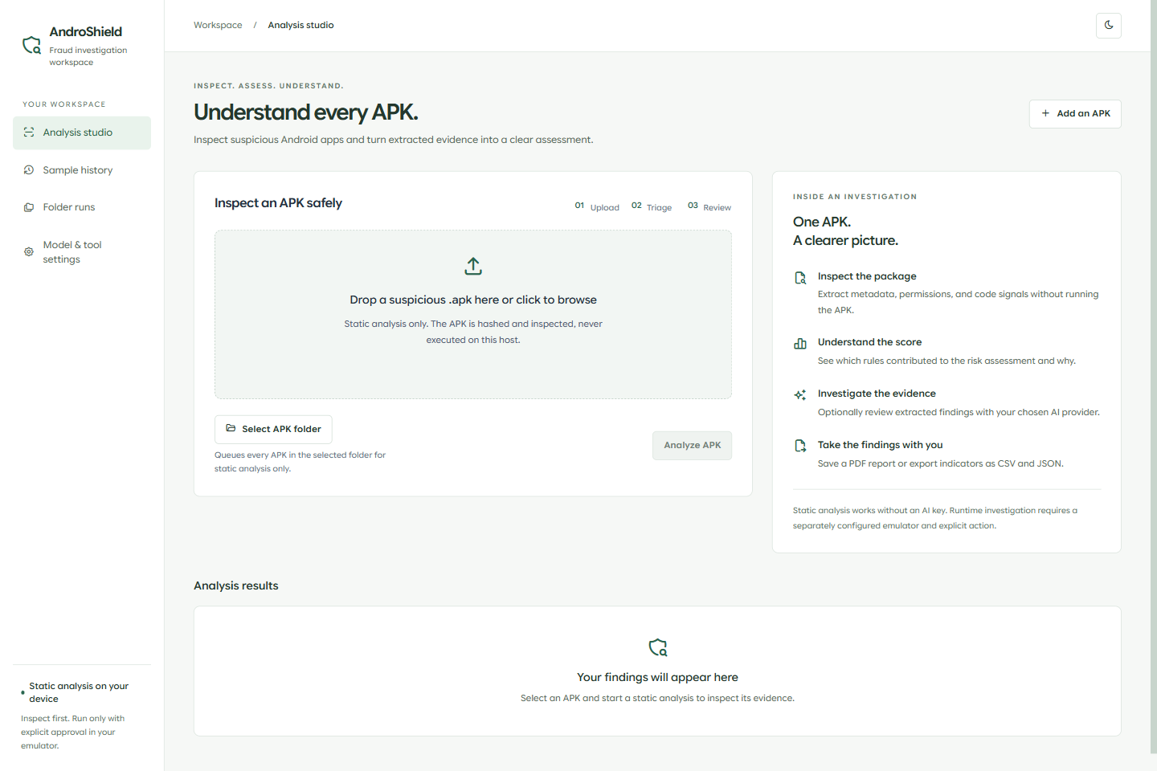Click the 'YOUR WORKSPACE' sidebar label
The image size is (1157, 771).
(x=64, y=104)
